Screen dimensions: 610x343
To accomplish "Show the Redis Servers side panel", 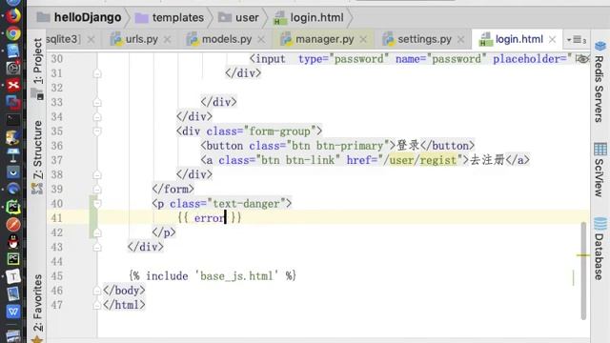I will (600, 89).
